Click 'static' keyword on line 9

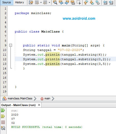tap(43, 45)
